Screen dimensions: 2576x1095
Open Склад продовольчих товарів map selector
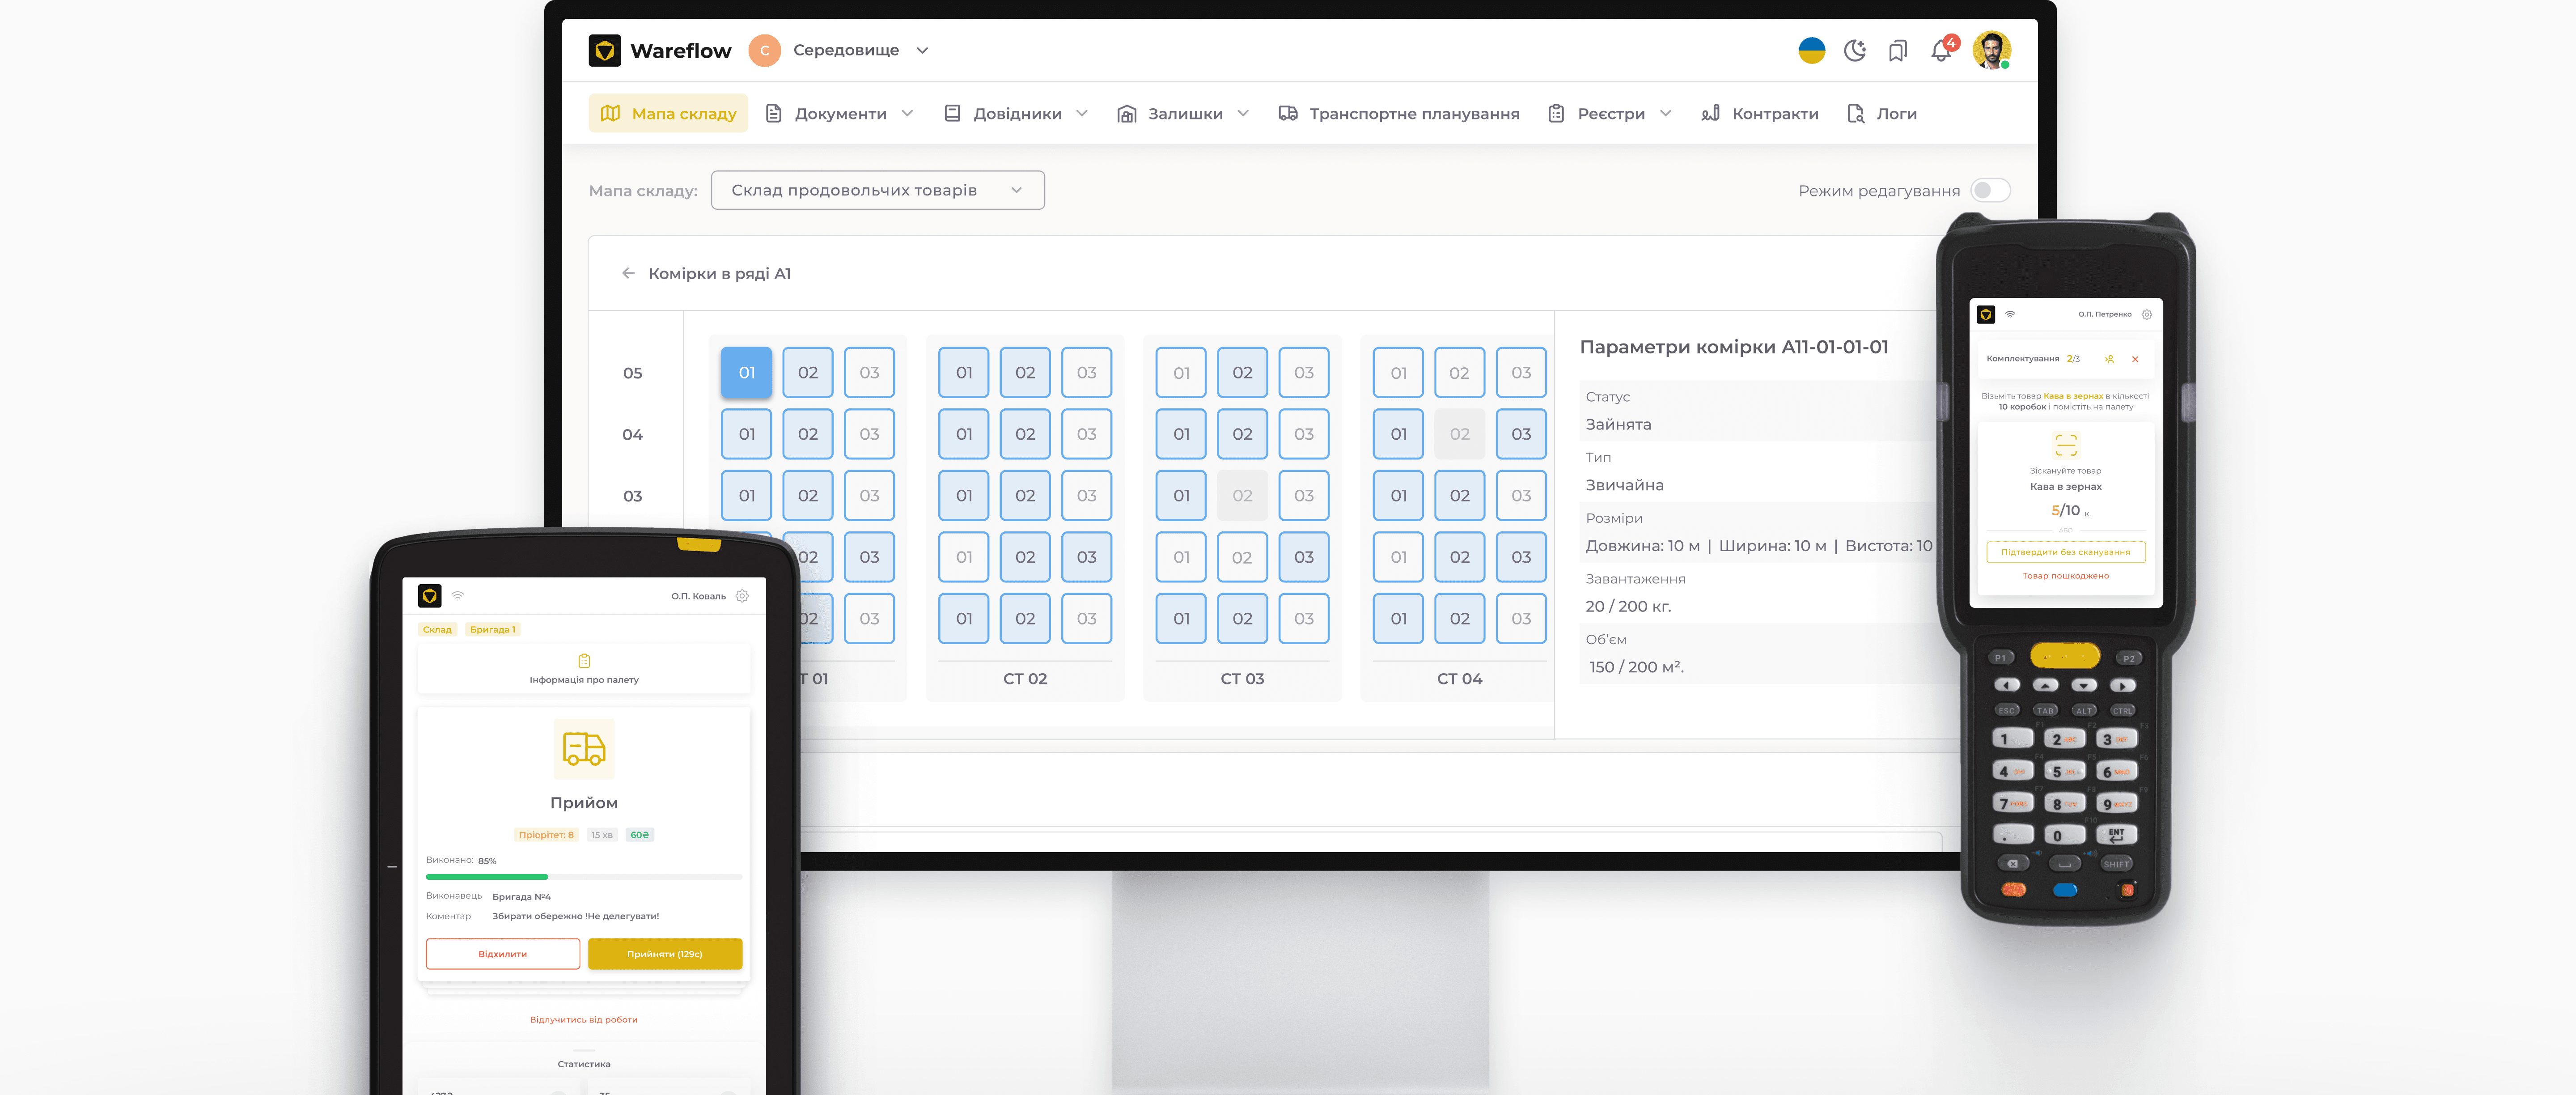[877, 190]
